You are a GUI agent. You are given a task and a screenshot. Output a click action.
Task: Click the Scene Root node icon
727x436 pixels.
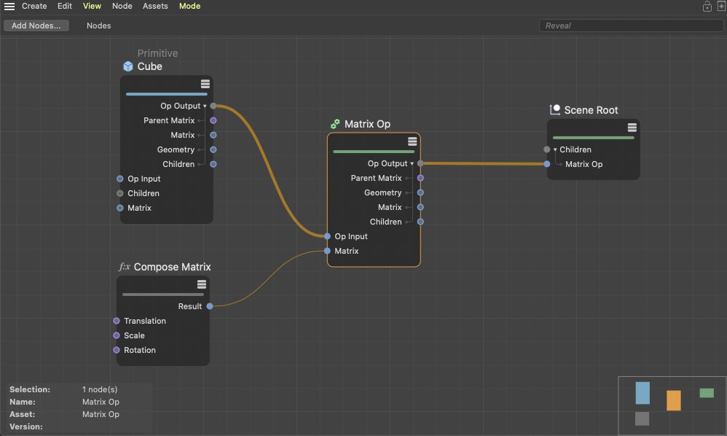[x=554, y=110]
